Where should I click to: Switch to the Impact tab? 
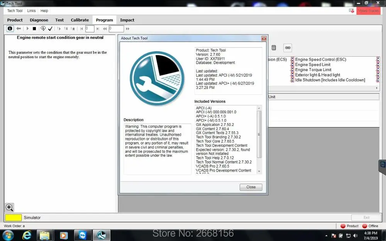tap(127, 20)
